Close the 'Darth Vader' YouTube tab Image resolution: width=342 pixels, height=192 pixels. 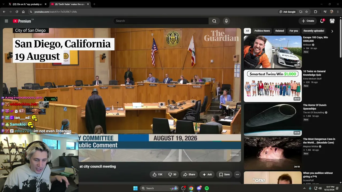point(88,4)
